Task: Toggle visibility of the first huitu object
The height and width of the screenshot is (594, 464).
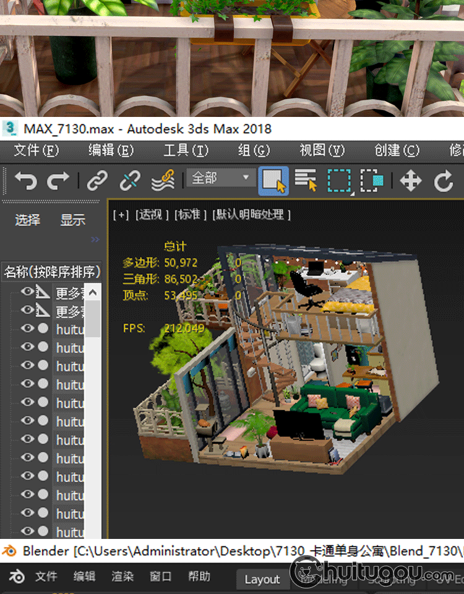Action: (x=27, y=329)
